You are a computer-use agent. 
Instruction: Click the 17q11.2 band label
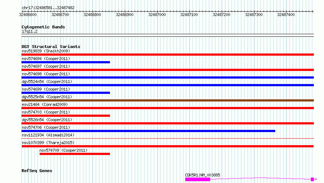pyautogui.click(x=29, y=31)
